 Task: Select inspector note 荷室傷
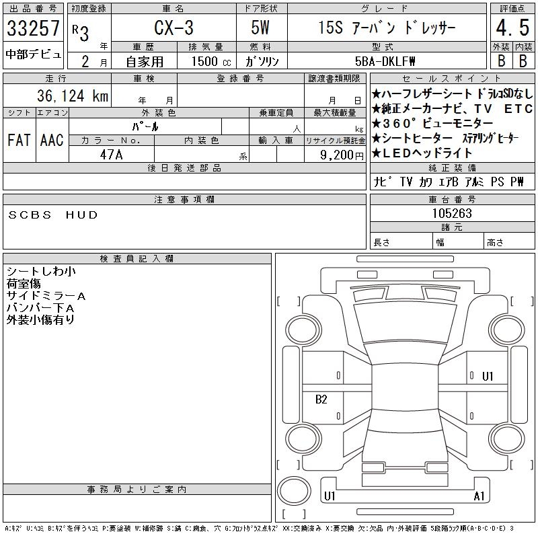pos(24,283)
